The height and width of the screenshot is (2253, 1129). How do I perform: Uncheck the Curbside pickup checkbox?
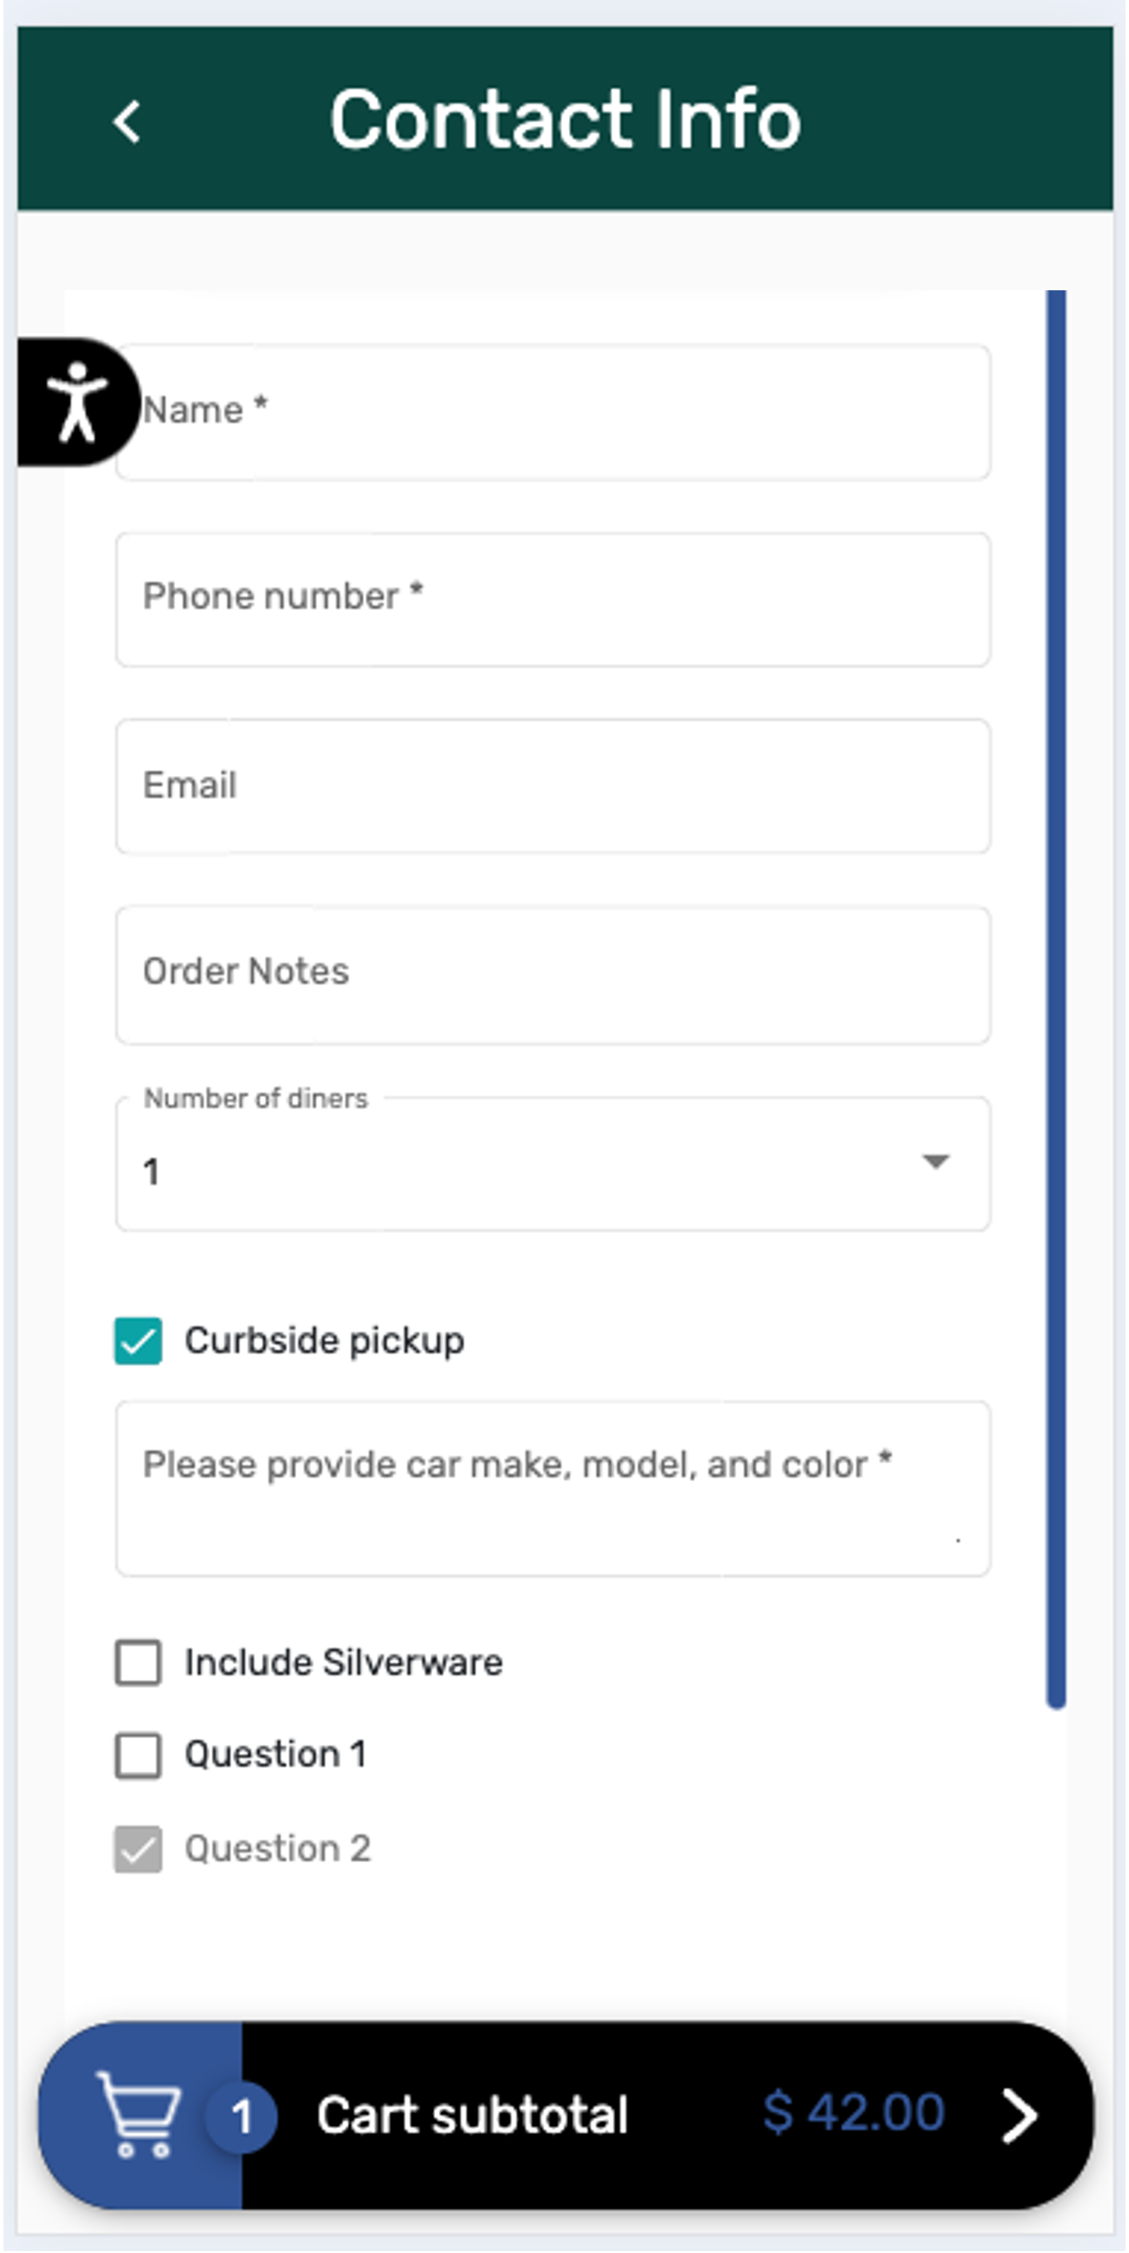point(139,1340)
